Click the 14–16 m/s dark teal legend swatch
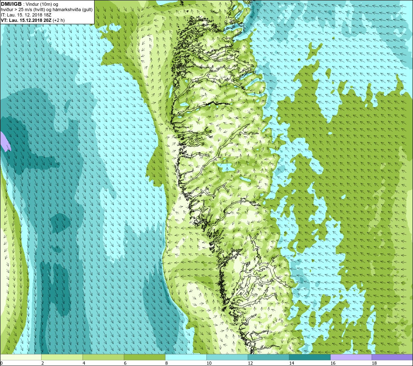The width and height of the screenshot is (413, 366). (x=310, y=357)
